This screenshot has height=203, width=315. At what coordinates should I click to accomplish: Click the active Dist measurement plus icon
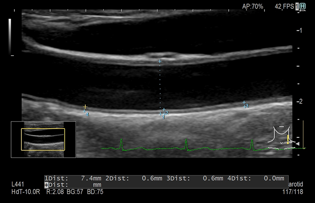pyautogui.click(x=46, y=185)
